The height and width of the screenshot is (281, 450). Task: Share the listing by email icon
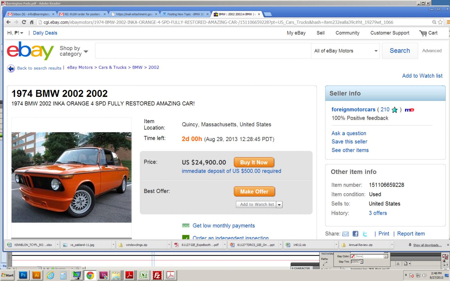pos(346,234)
